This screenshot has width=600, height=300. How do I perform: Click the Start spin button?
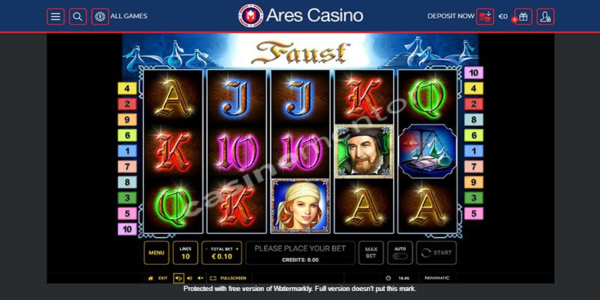tap(436, 253)
